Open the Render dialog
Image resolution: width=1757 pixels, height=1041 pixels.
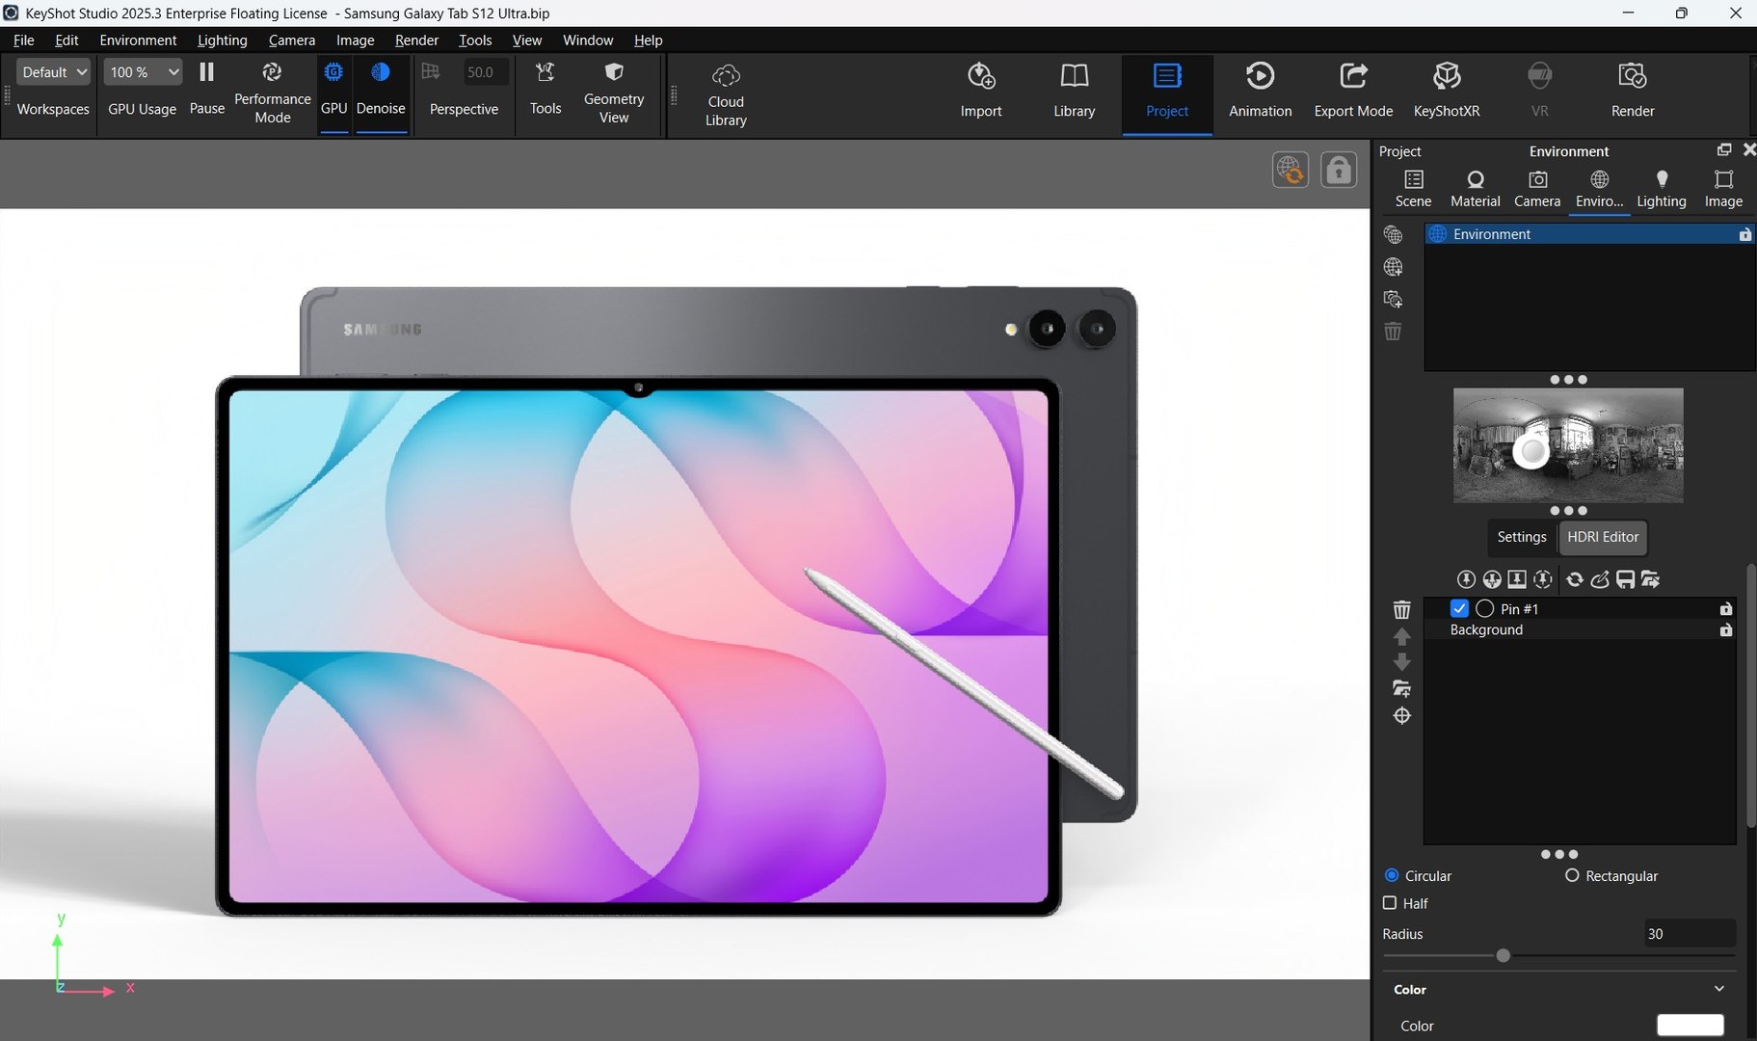pos(1632,90)
